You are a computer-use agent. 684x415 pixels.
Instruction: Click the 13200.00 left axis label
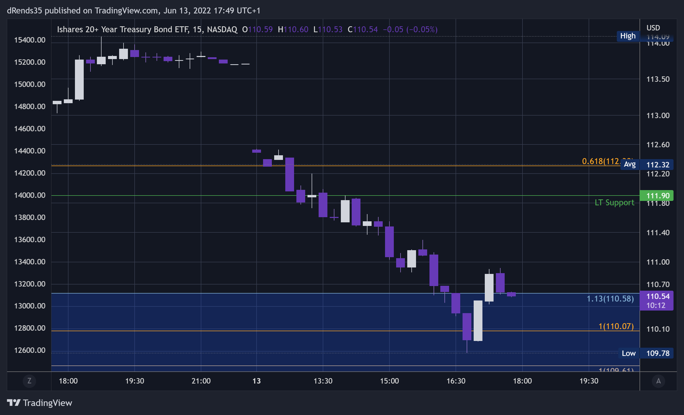click(30, 284)
